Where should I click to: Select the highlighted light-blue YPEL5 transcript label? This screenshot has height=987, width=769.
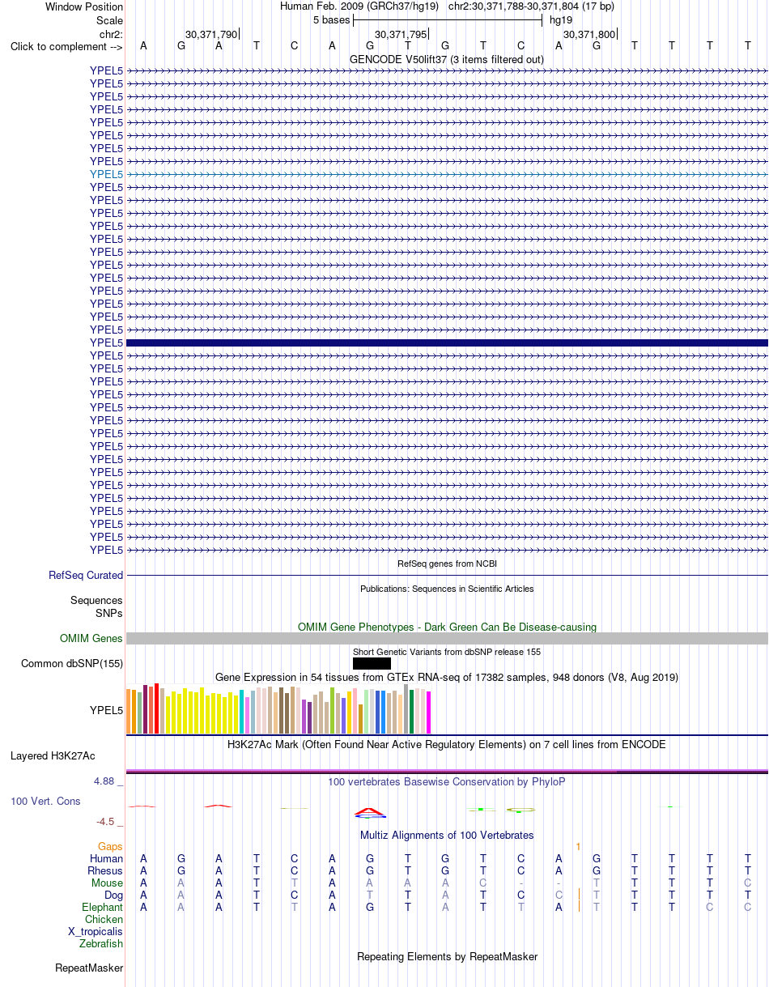click(x=107, y=174)
